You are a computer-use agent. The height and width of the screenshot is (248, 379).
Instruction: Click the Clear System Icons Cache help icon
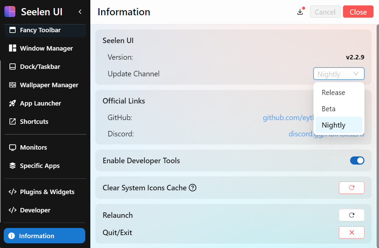pyautogui.click(x=193, y=188)
